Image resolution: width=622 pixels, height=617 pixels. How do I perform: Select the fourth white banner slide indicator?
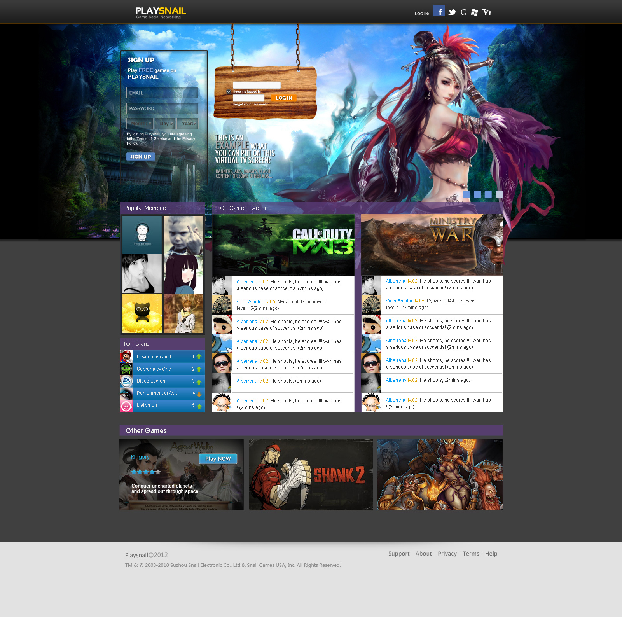[499, 194]
